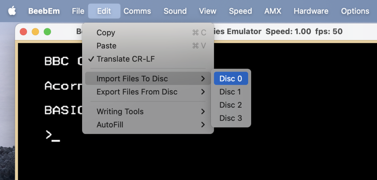The image size is (377, 180).
Task: Open the Apple logo menu
Action: coord(12,11)
